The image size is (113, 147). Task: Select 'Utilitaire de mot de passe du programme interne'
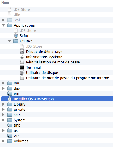pyautogui.click(x=67, y=78)
